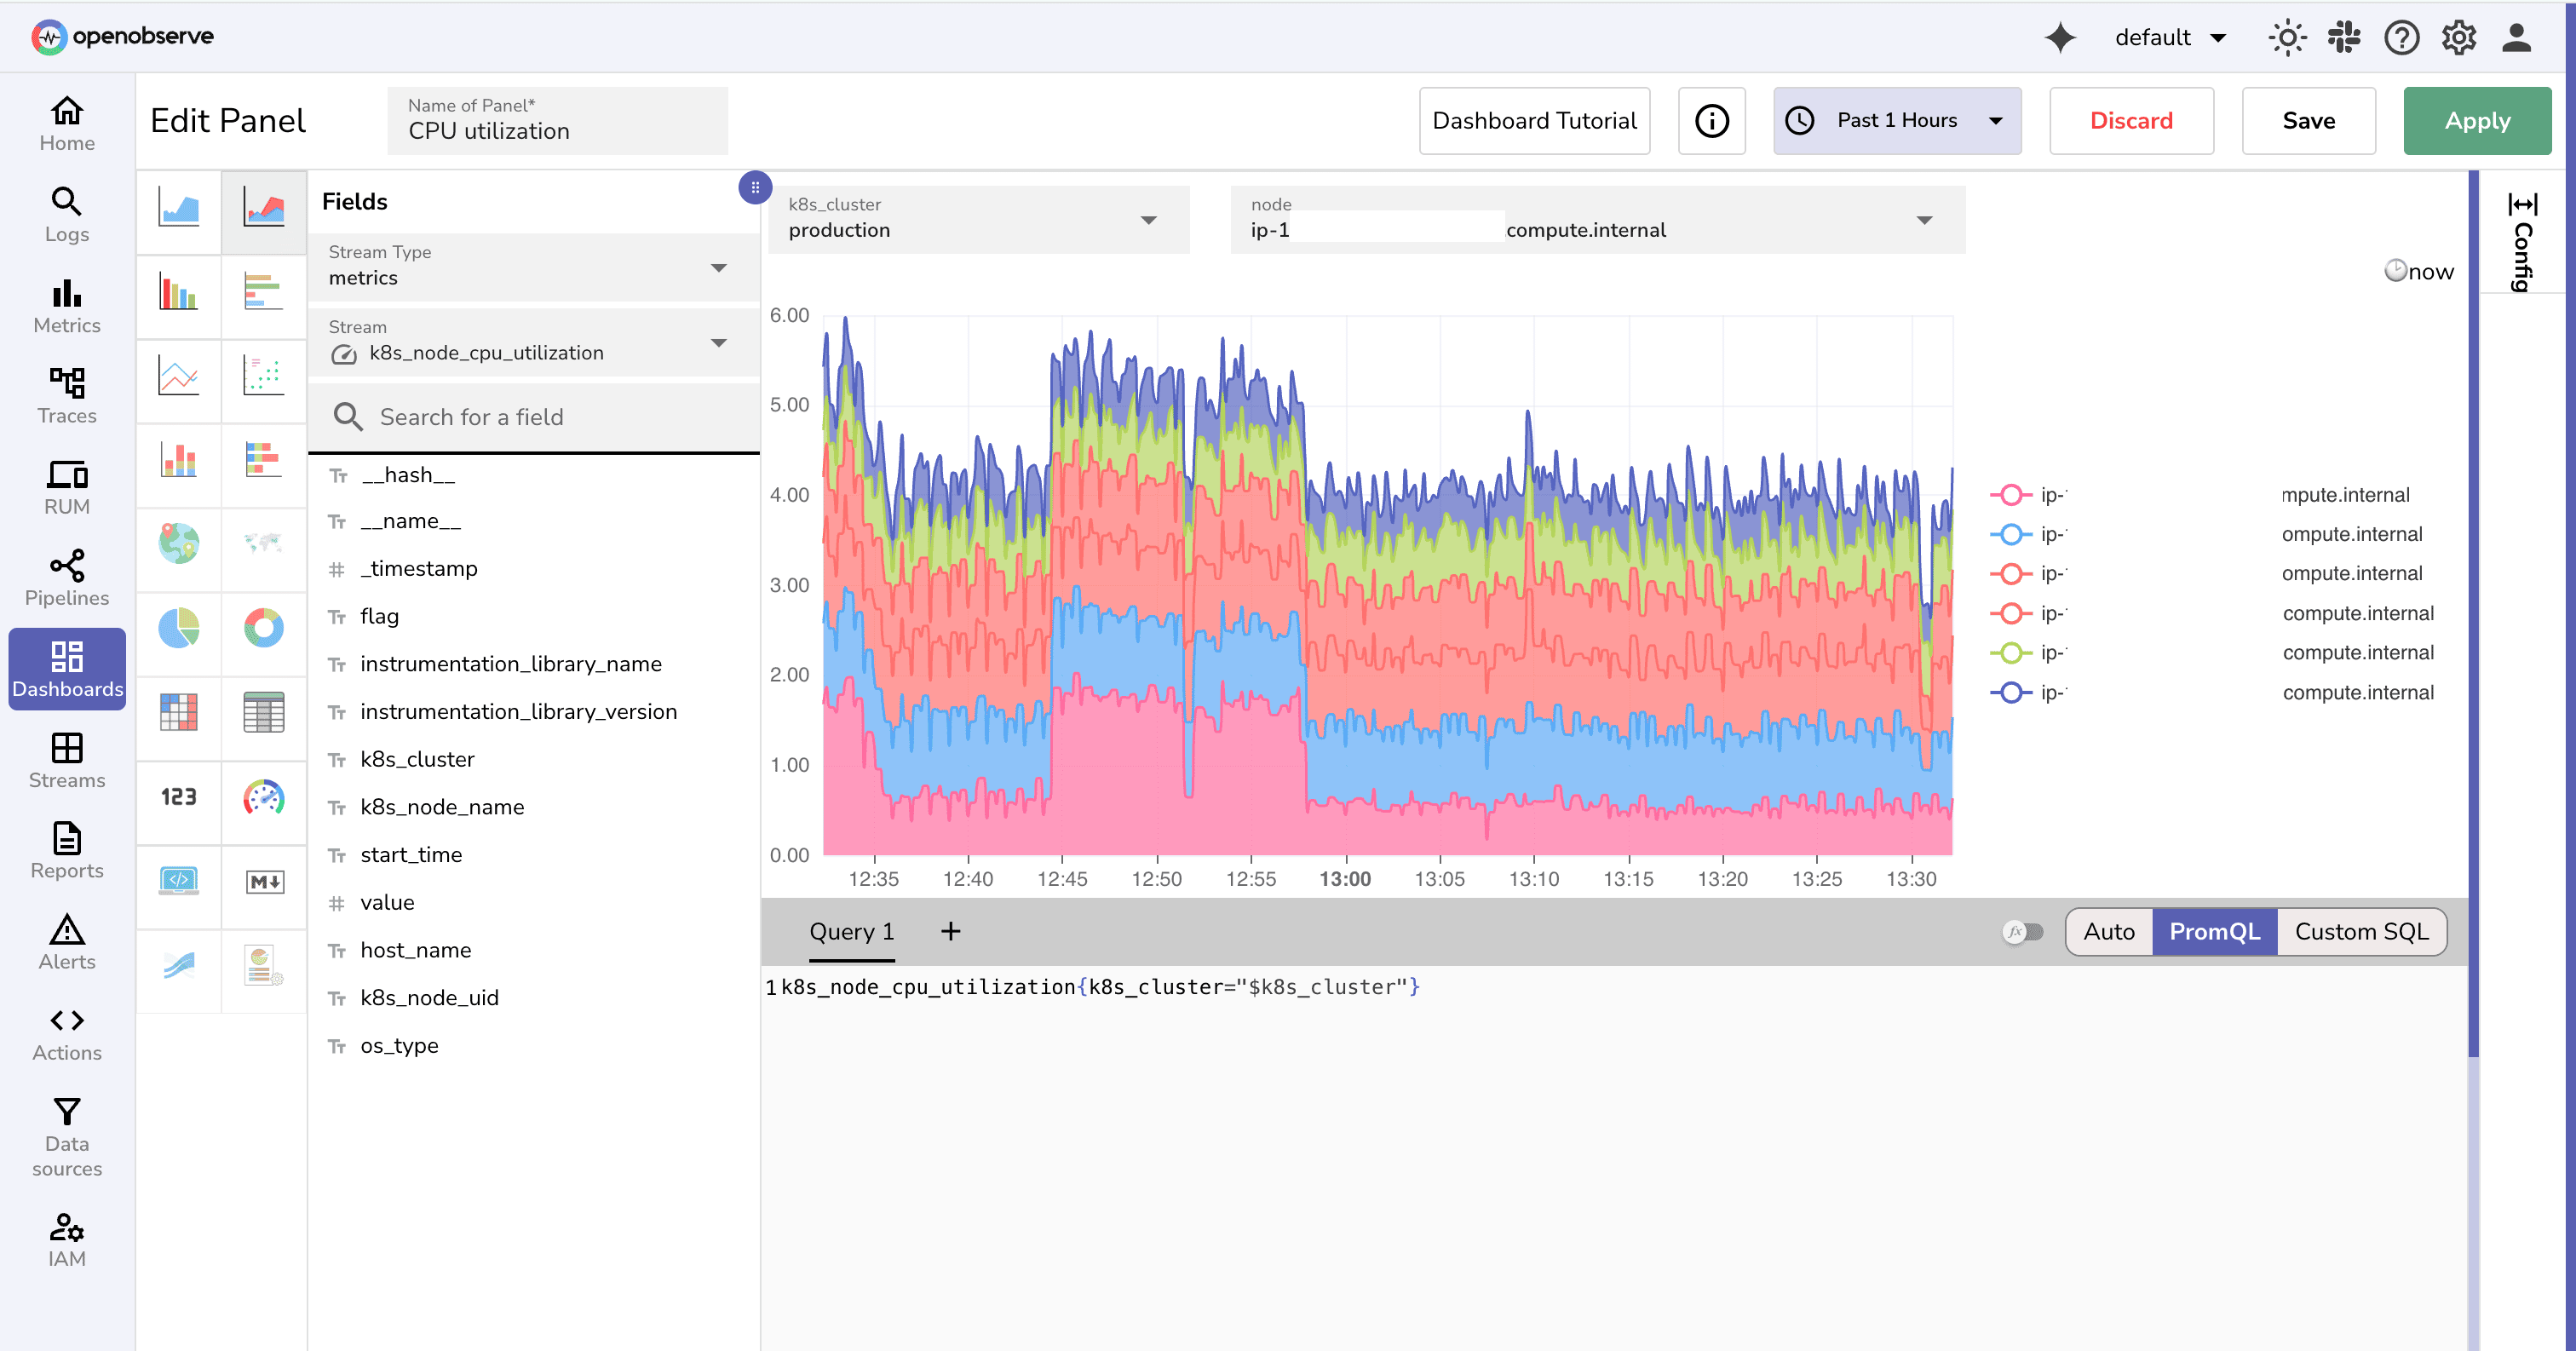Screen dimensions: 2576x1351
Task: Switch query mode to Custom SQL
Action: coord(2362,931)
